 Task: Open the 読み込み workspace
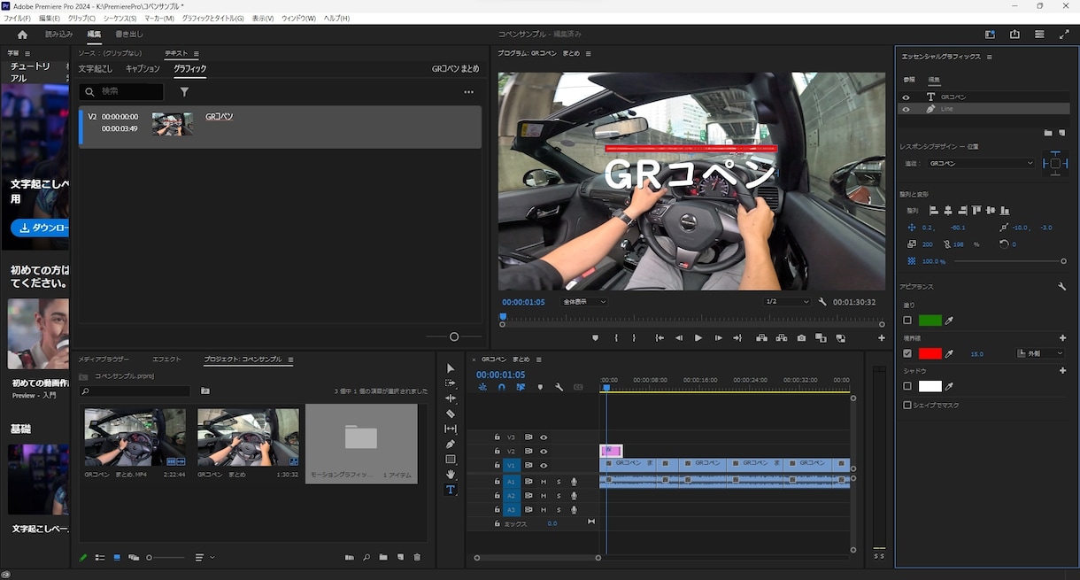(59, 35)
